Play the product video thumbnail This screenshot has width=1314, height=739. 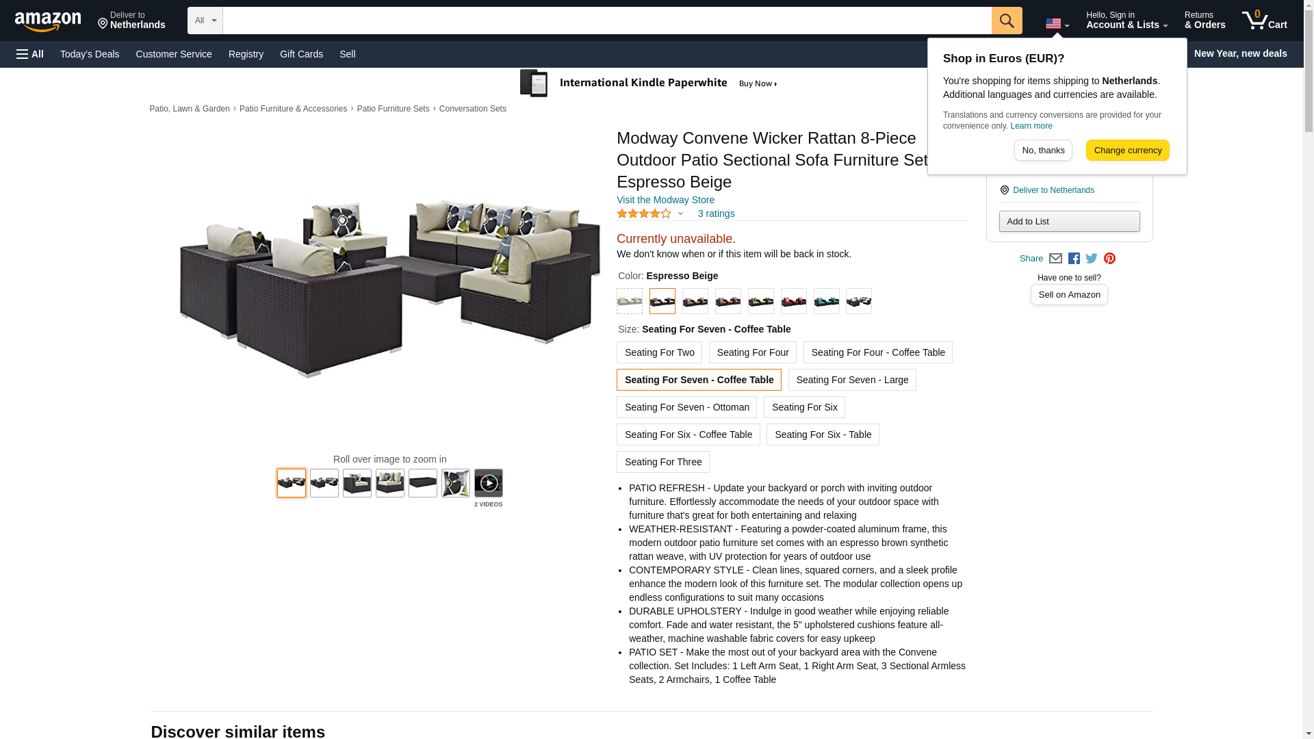pyautogui.click(x=488, y=483)
